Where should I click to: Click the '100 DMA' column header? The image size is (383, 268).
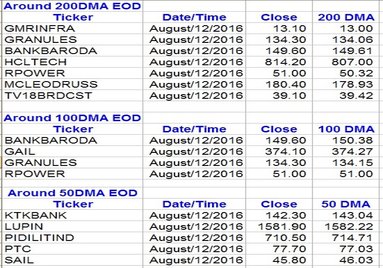[346, 129]
